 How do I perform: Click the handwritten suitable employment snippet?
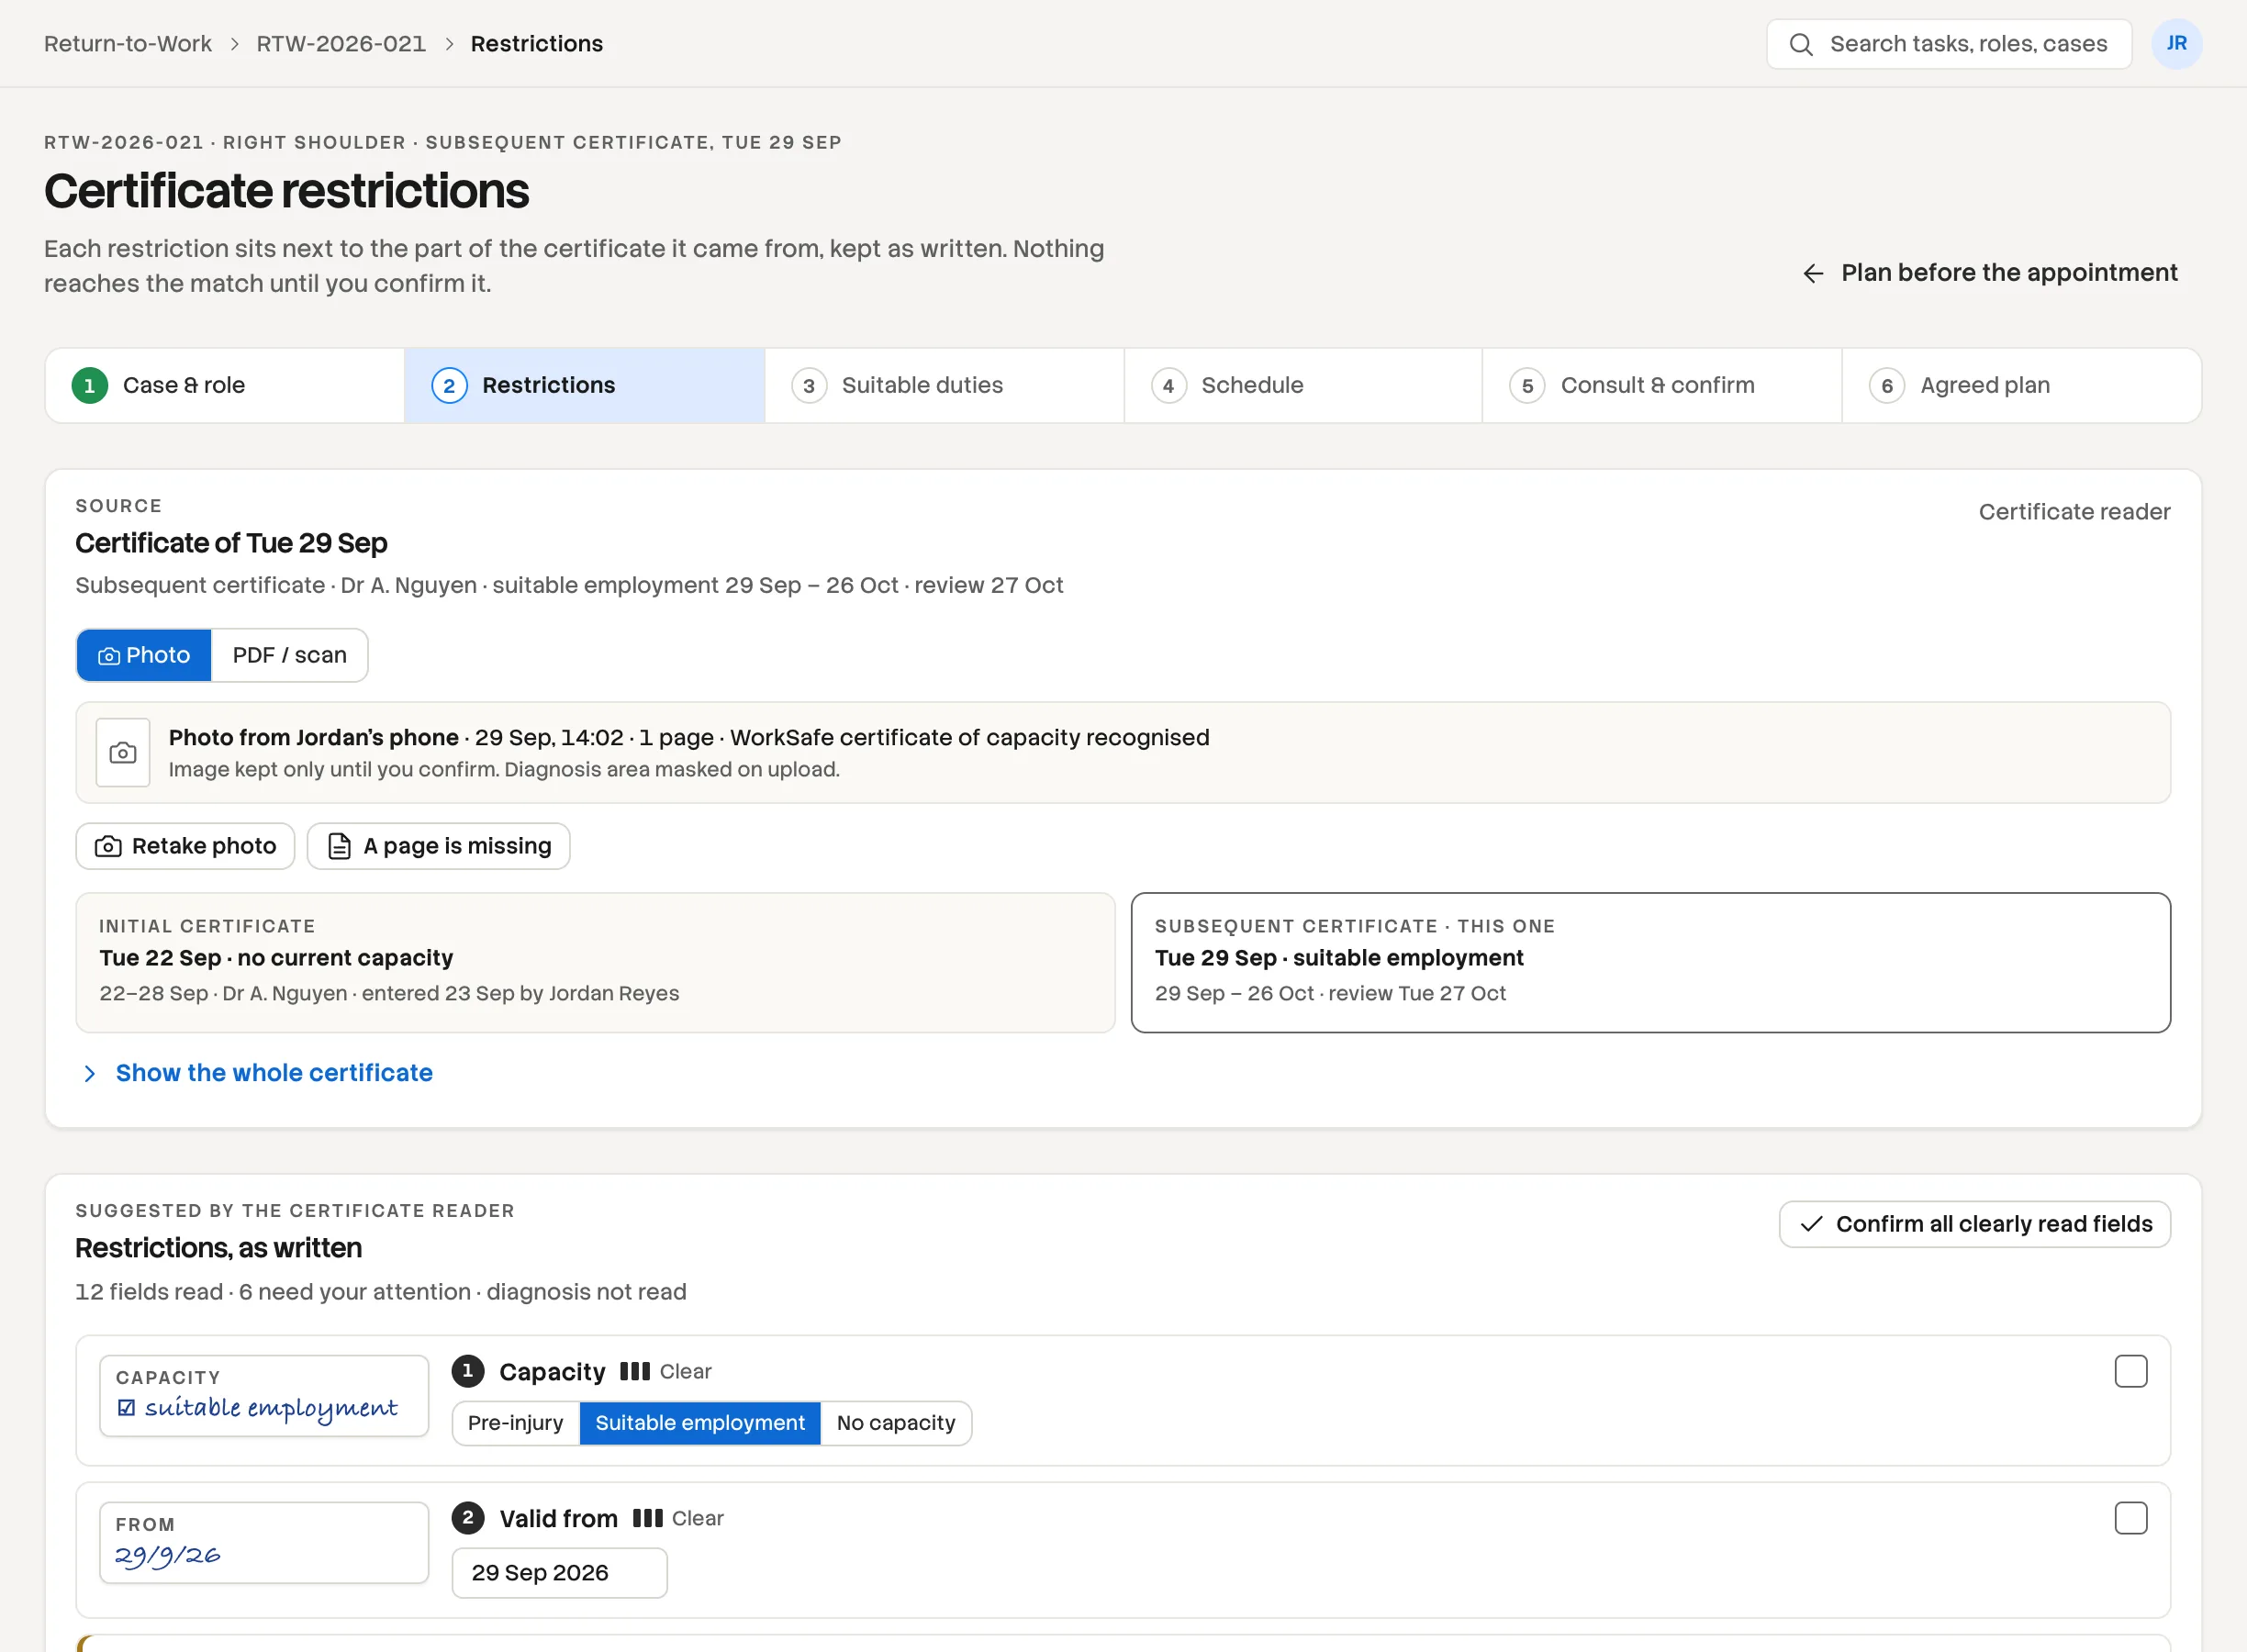(264, 1396)
